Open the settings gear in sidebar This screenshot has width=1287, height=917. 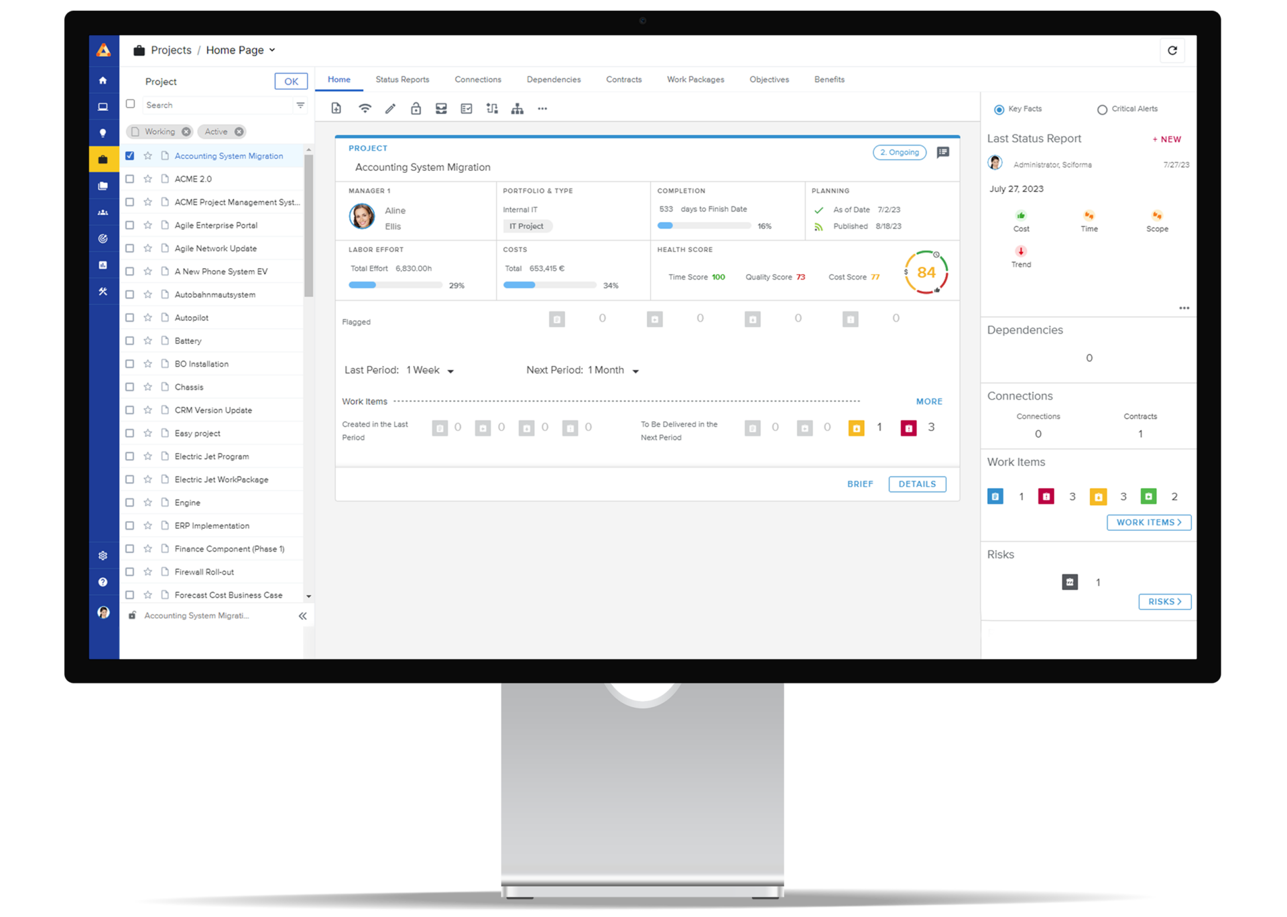pos(103,556)
